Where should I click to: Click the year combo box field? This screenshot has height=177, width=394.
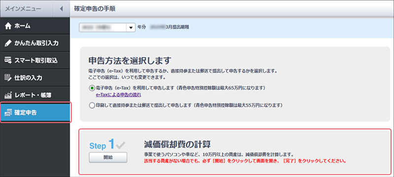click(x=107, y=28)
